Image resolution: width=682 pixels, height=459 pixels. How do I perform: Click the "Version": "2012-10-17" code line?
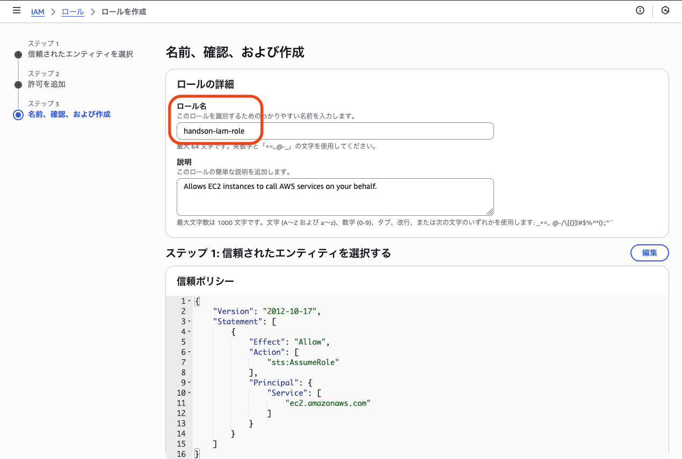266,311
